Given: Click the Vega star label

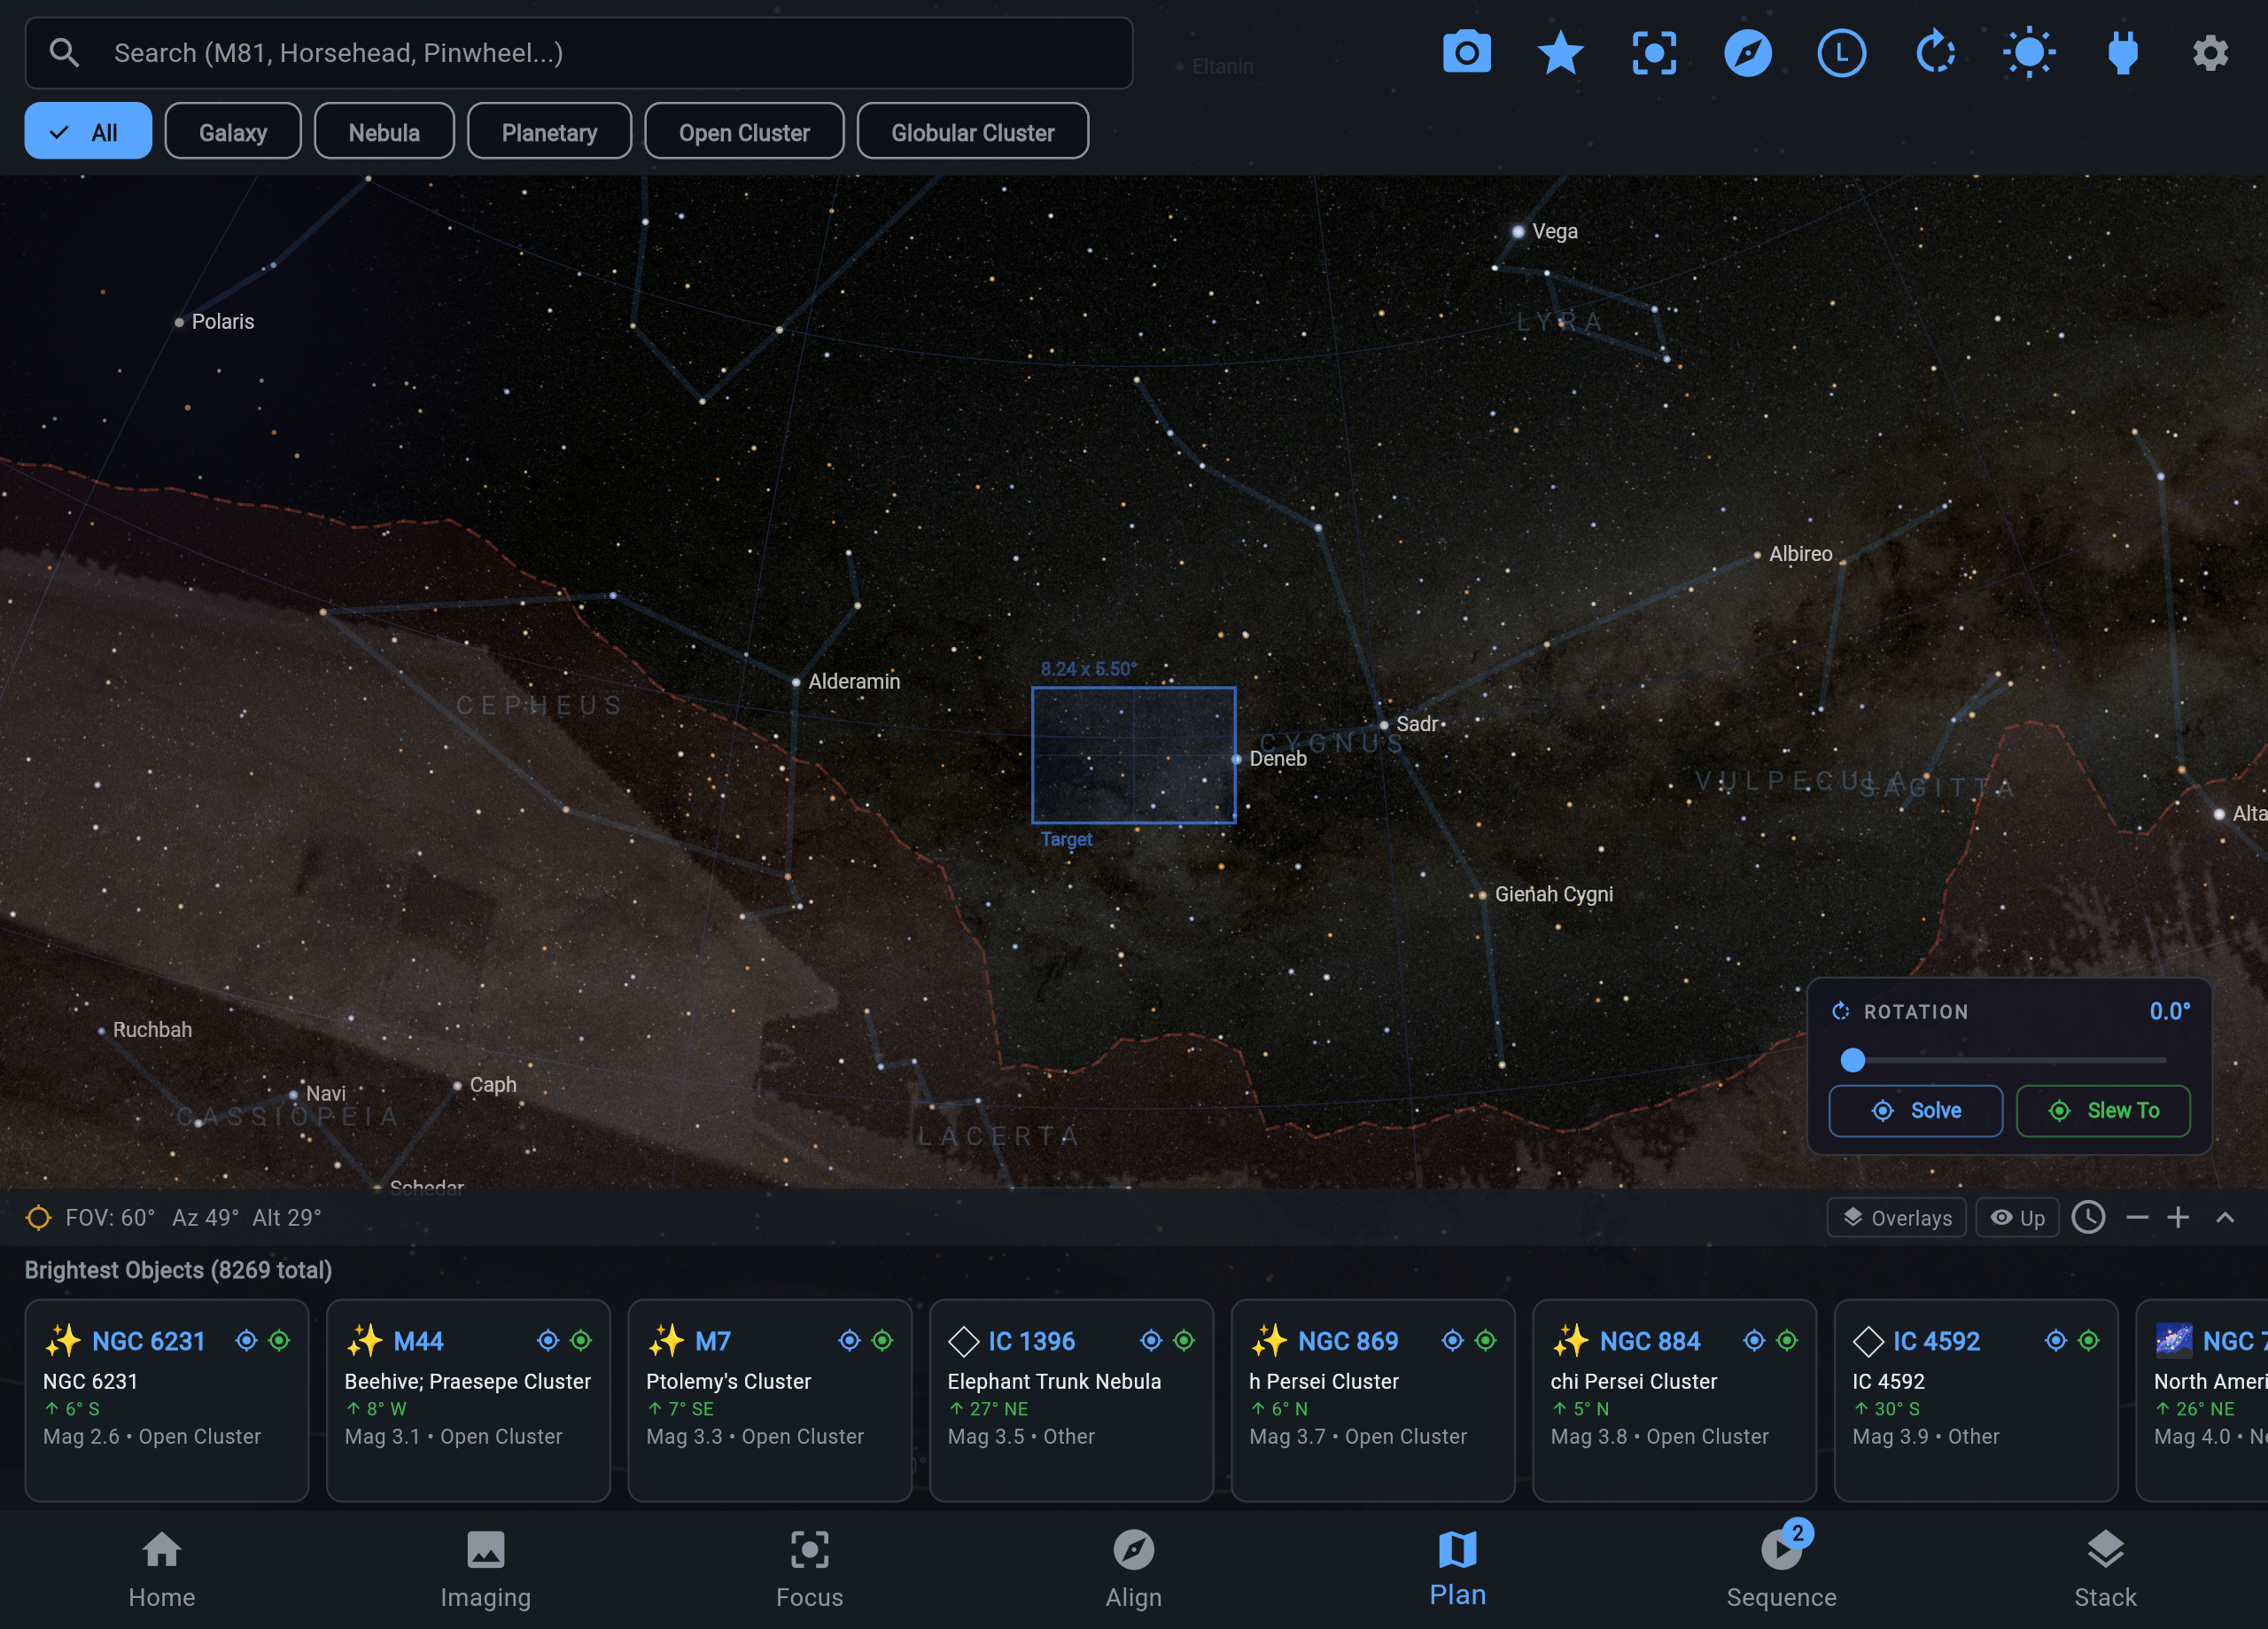Looking at the screenshot, I should click(x=1555, y=231).
